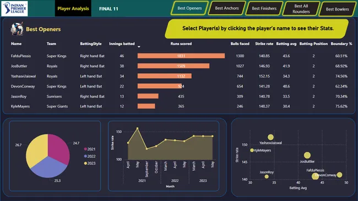The image size is (358, 201).
Task: Select player JasonRoy in the table
Action: [19, 96]
